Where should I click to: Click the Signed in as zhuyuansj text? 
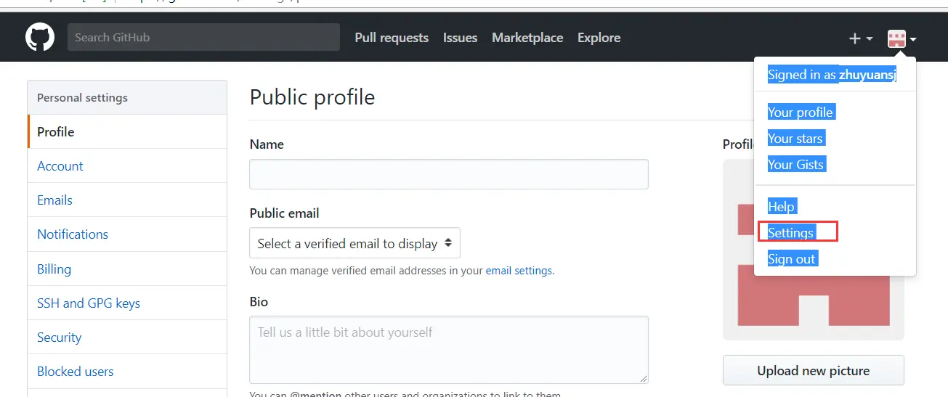tap(832, 75)
